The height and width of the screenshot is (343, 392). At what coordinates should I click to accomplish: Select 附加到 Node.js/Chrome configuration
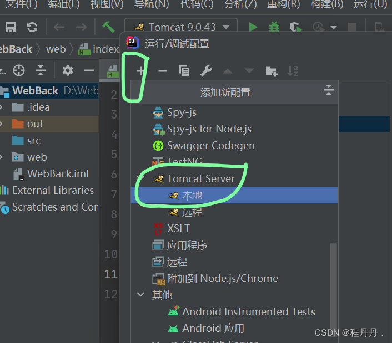[234, 278]
